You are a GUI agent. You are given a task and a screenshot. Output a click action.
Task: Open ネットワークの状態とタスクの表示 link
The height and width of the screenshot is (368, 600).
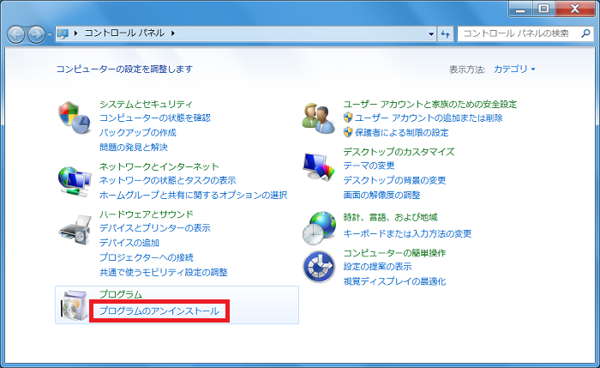tap(168, 180)
